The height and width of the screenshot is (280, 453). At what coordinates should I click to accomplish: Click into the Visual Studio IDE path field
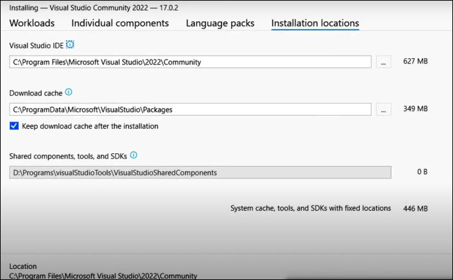tap(190, 62)
